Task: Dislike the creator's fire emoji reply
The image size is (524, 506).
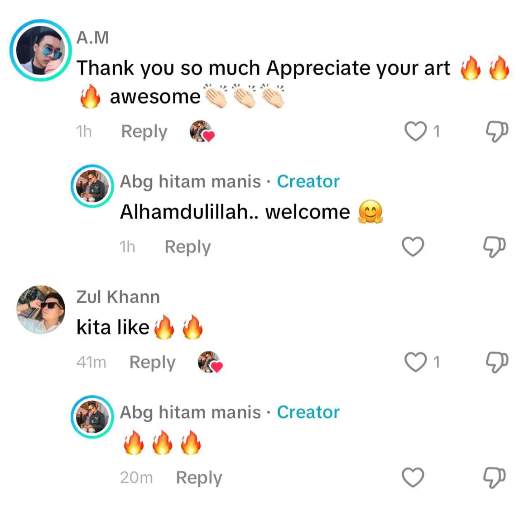Action: [x=495, y=477]
